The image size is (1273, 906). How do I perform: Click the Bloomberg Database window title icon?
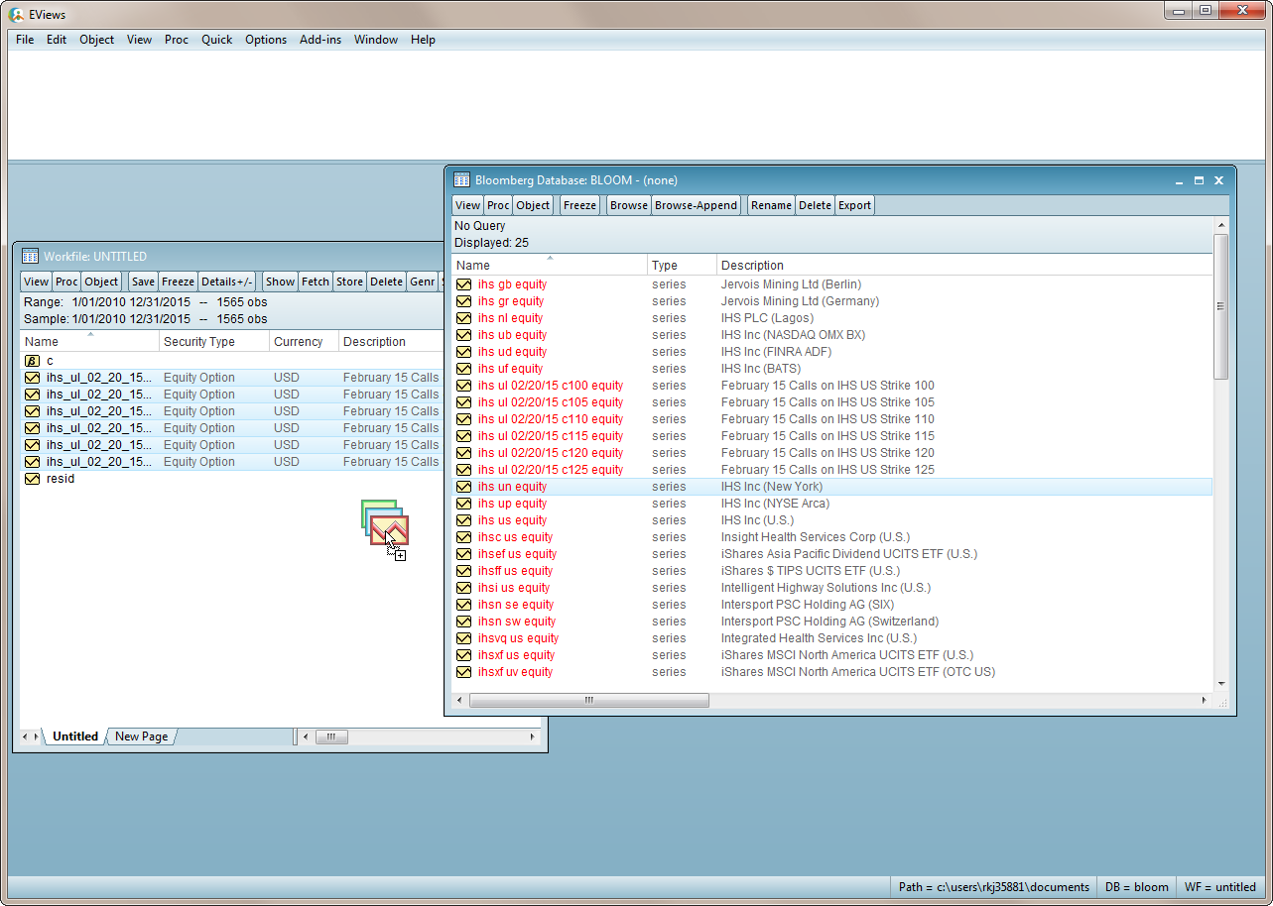[x=461, y=180]
